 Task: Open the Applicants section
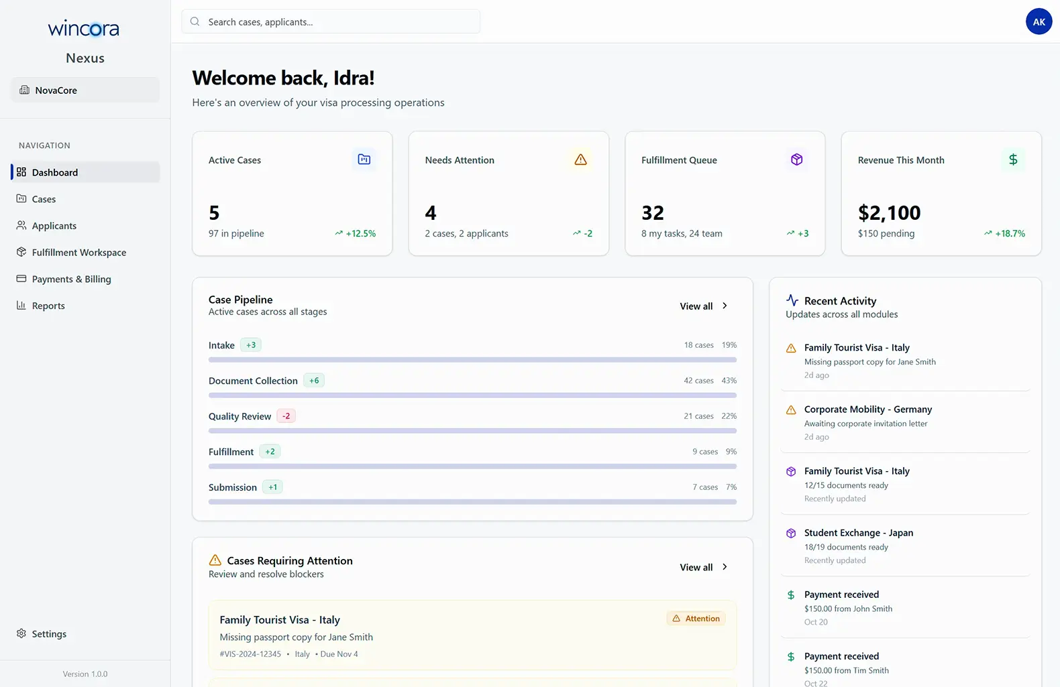pyautogui.click(x=54, y=226)
